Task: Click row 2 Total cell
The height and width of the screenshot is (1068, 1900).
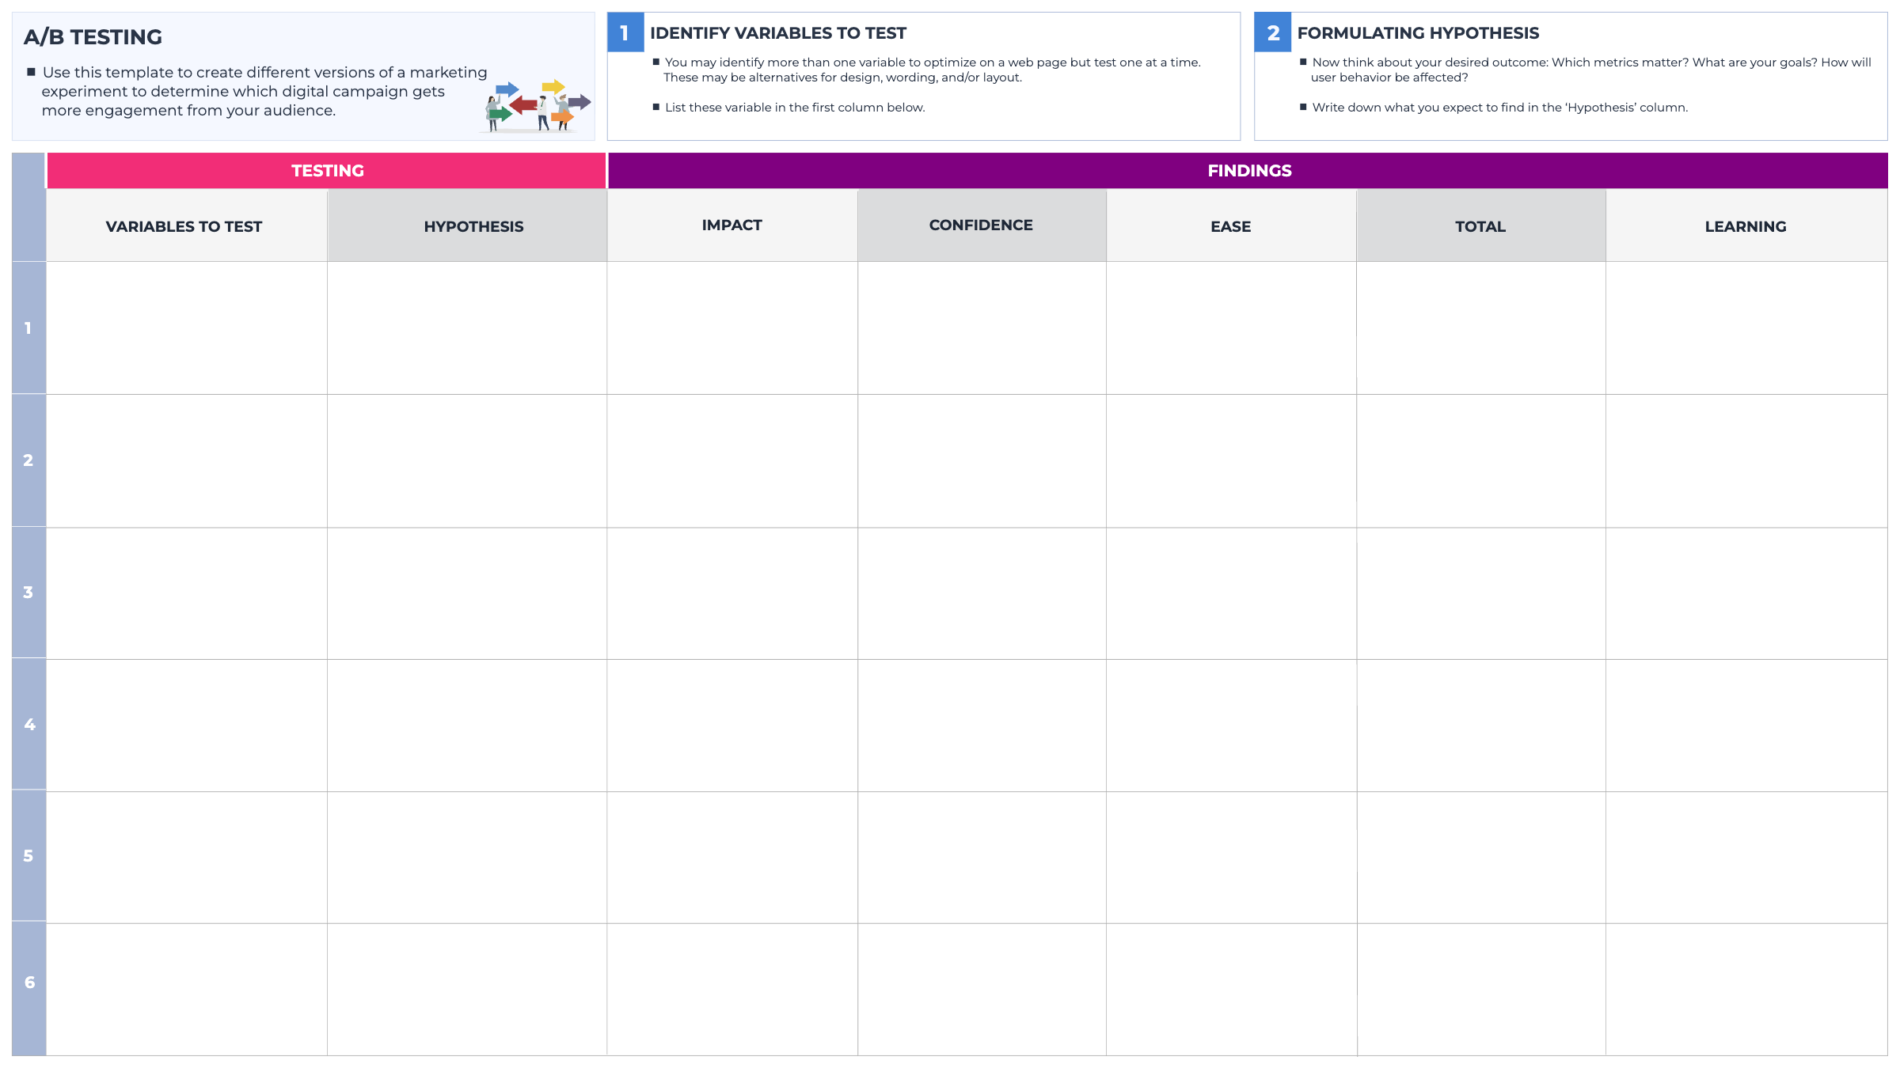Action: coord(1481,460)
